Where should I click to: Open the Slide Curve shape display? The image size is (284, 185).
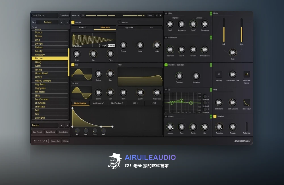247,102
